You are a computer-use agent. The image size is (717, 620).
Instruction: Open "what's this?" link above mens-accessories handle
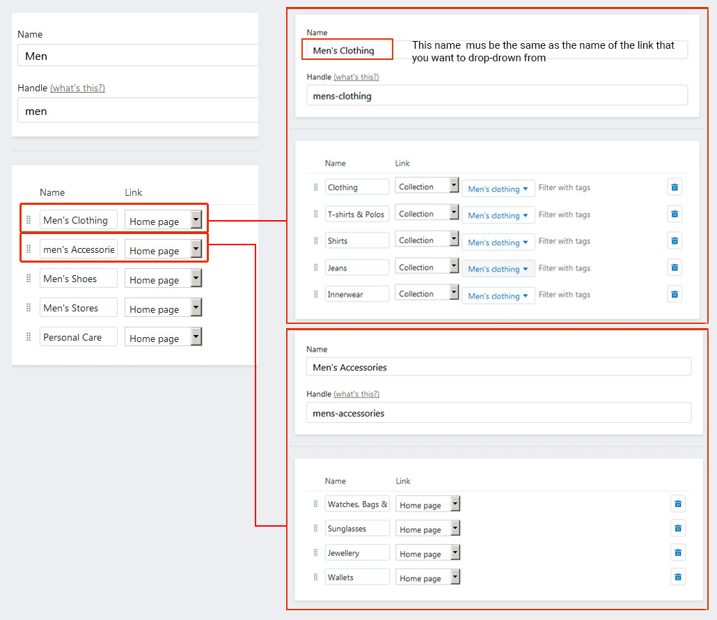(356, 394)
